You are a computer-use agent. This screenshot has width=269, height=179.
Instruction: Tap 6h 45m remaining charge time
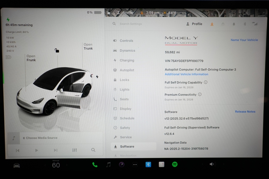(19, 25)
